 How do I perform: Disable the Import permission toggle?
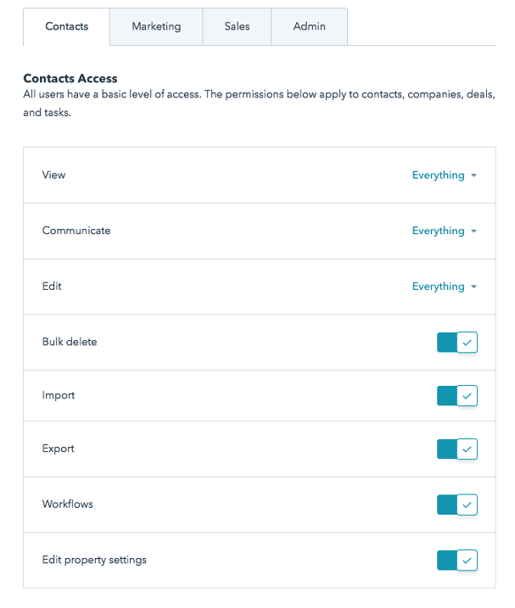[457, 396]
